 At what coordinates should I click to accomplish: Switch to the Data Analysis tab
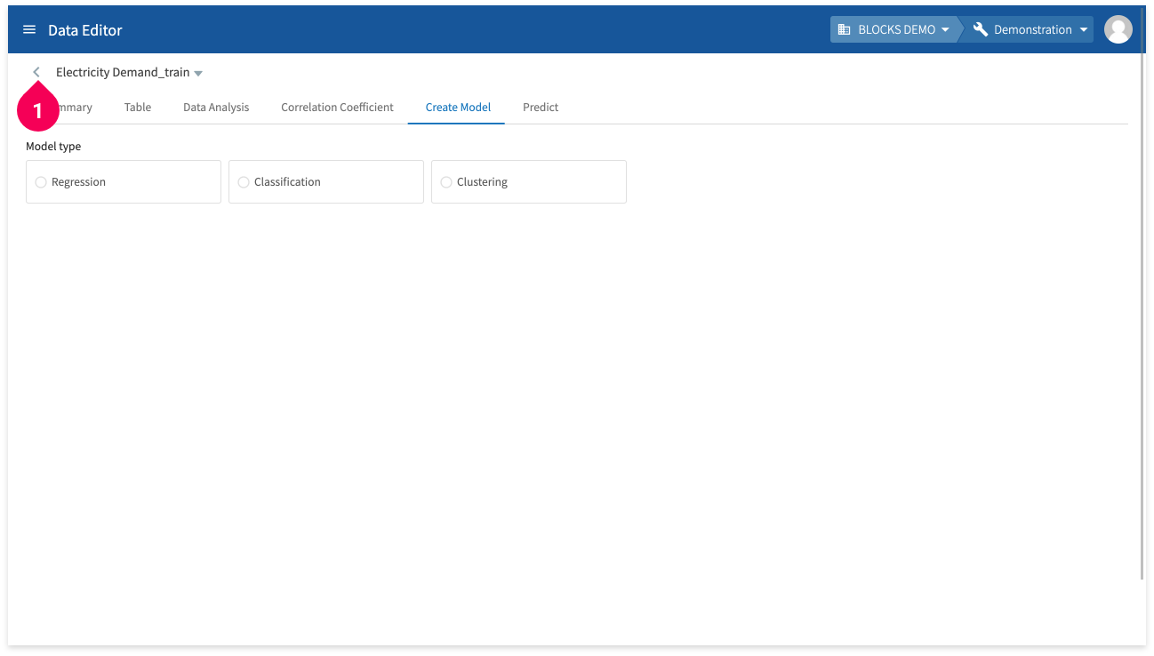point(216,107)
